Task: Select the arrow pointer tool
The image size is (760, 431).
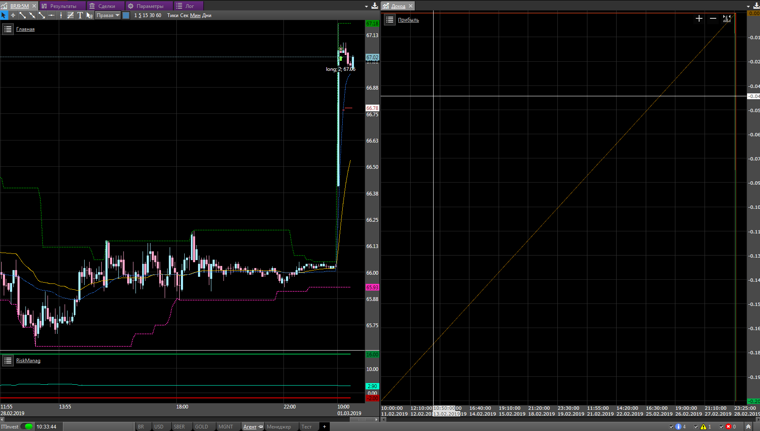Action: 4,15
